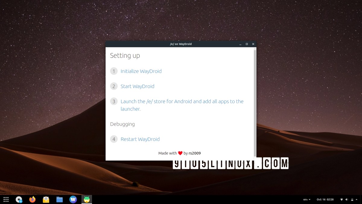The image size is (362, 204).
Task: Click the step 4 number badge
Action: [114, 139]
